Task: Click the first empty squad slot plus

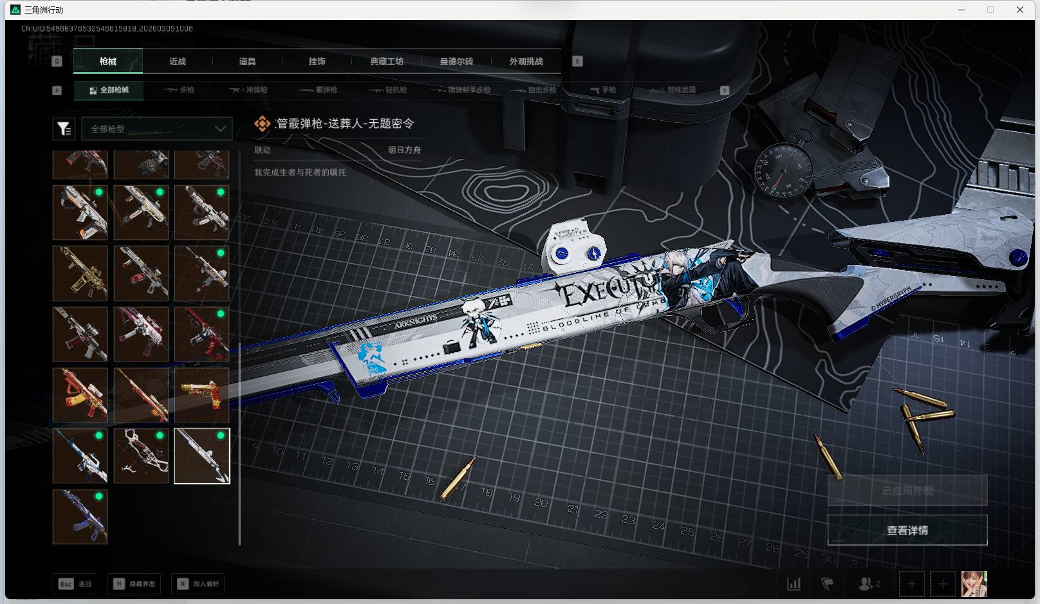Action: tap(911, 584)
